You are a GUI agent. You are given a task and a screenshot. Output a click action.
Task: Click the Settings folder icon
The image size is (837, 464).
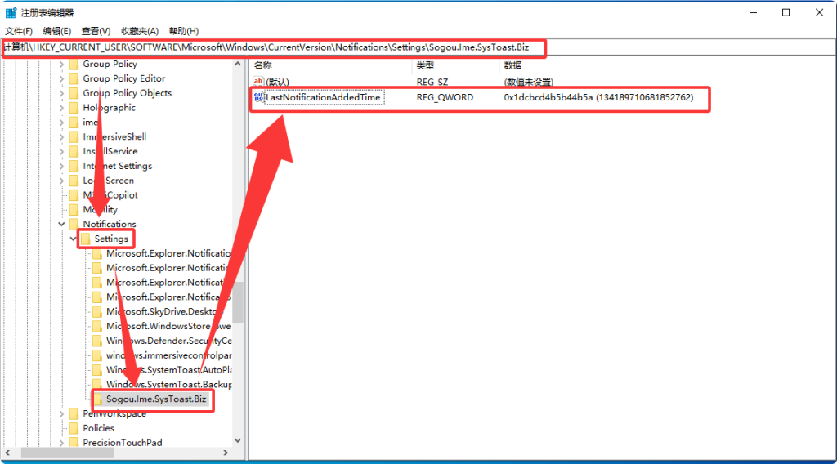pos(85,239)
